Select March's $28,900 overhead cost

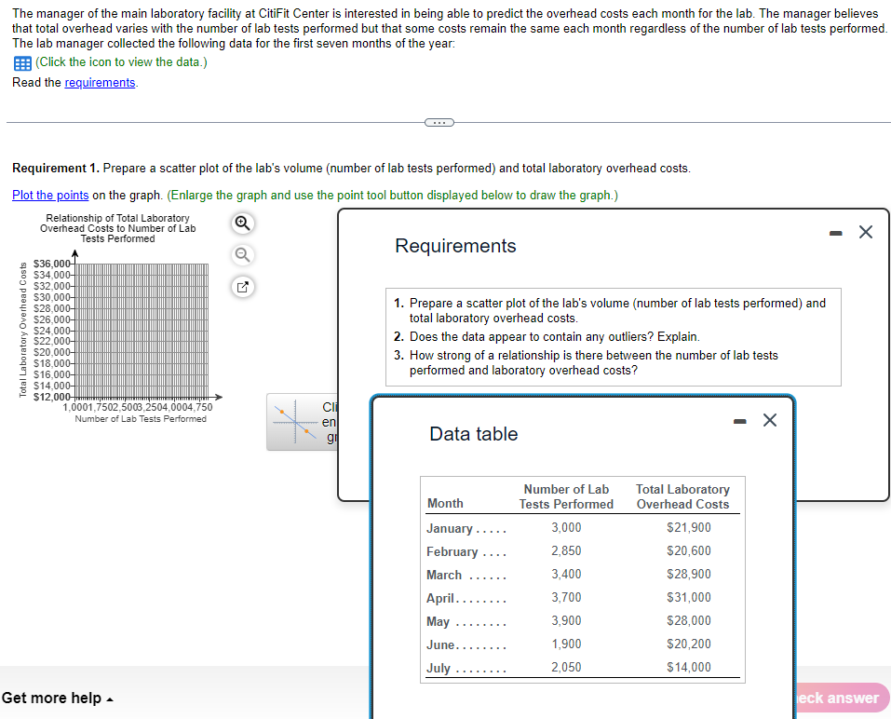click(x=689, y=574)
